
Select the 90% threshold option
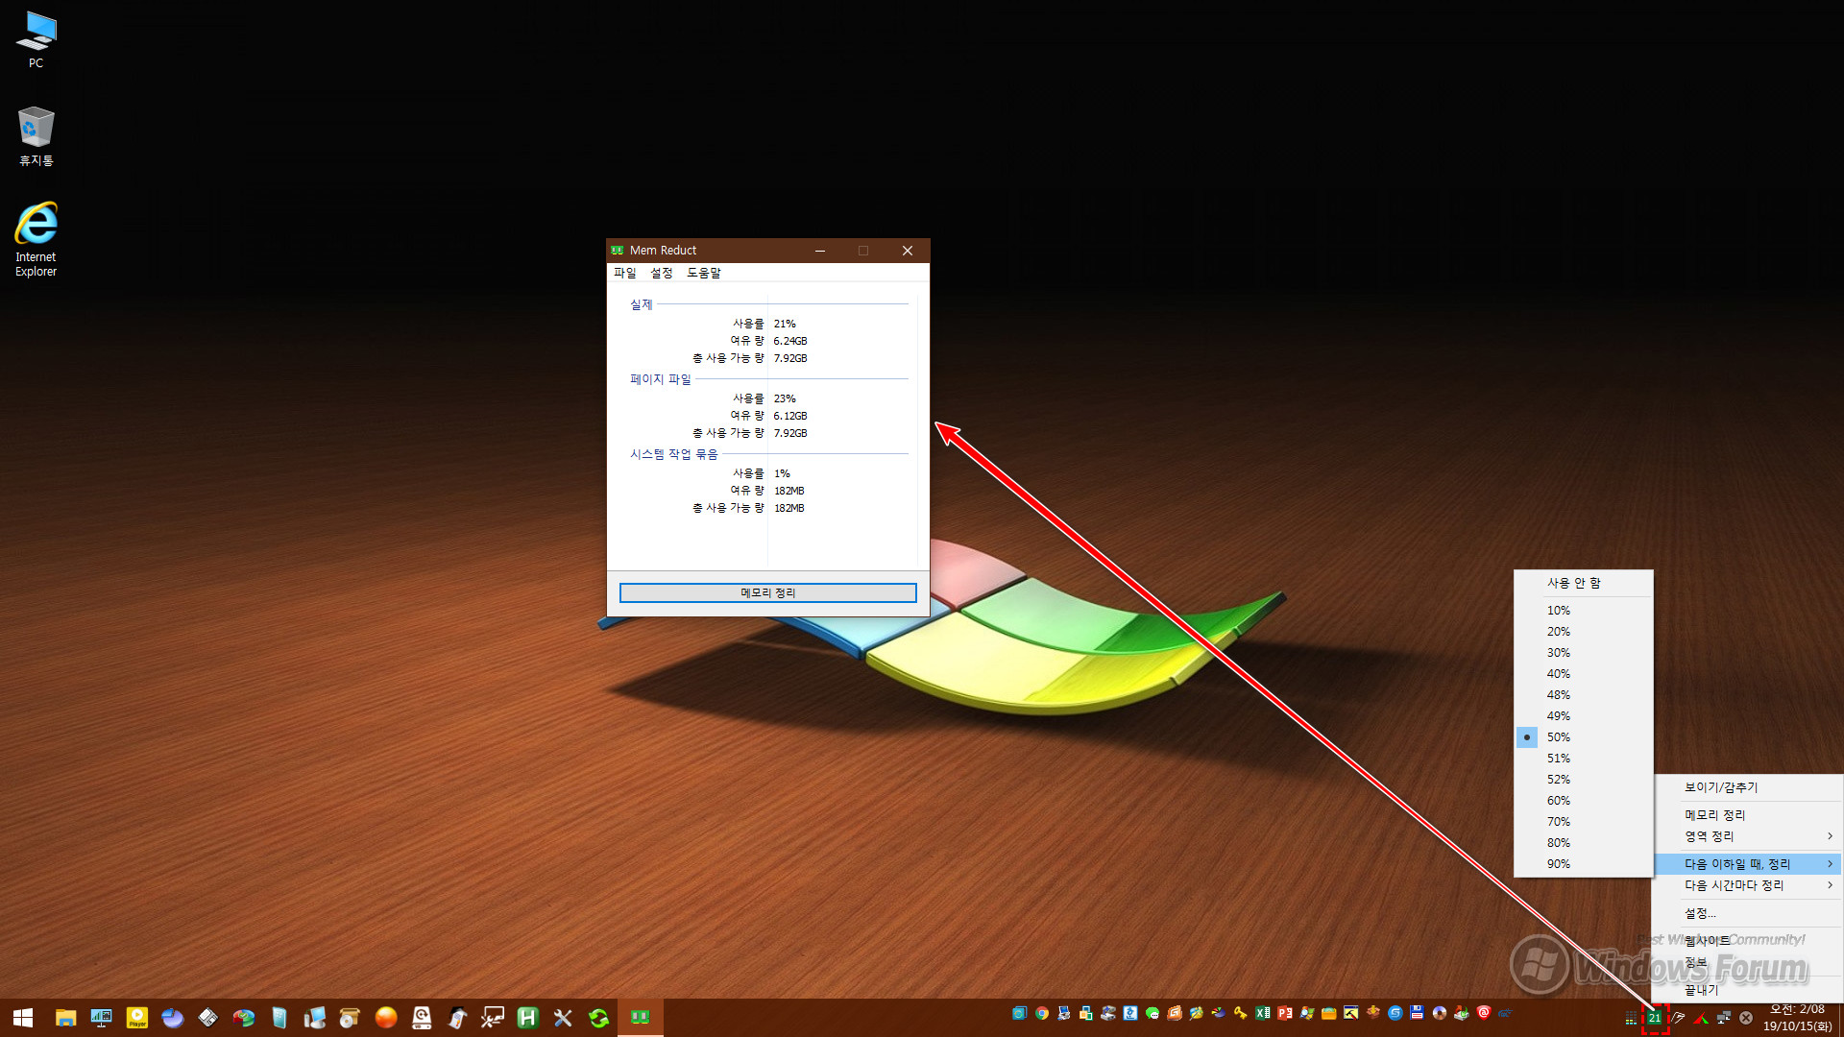[x=1584, y=864]
